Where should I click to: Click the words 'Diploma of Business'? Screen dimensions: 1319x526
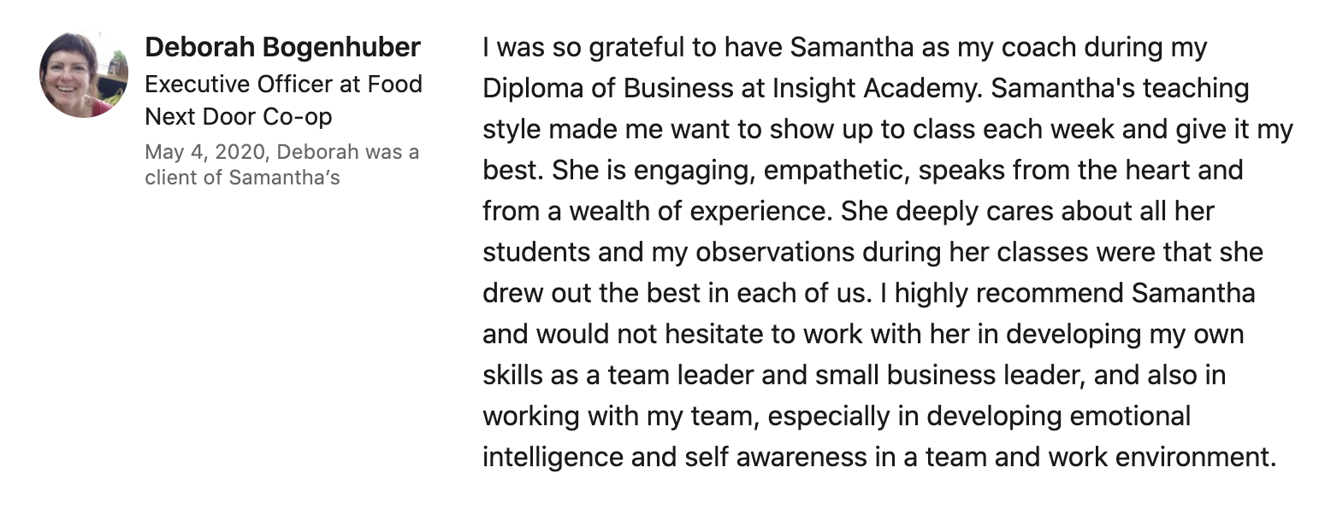click(x=598, y=88)
